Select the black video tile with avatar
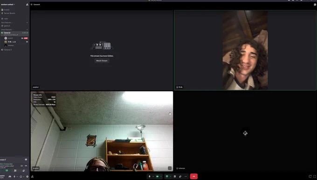The image size is (317, 180). click(245, 131)
